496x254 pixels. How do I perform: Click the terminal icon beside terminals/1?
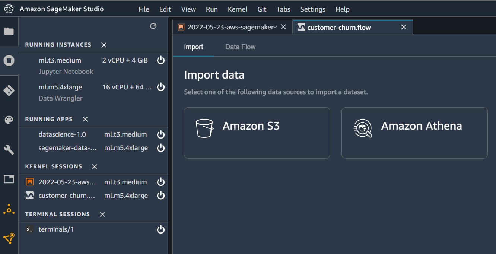pos(30,229)
